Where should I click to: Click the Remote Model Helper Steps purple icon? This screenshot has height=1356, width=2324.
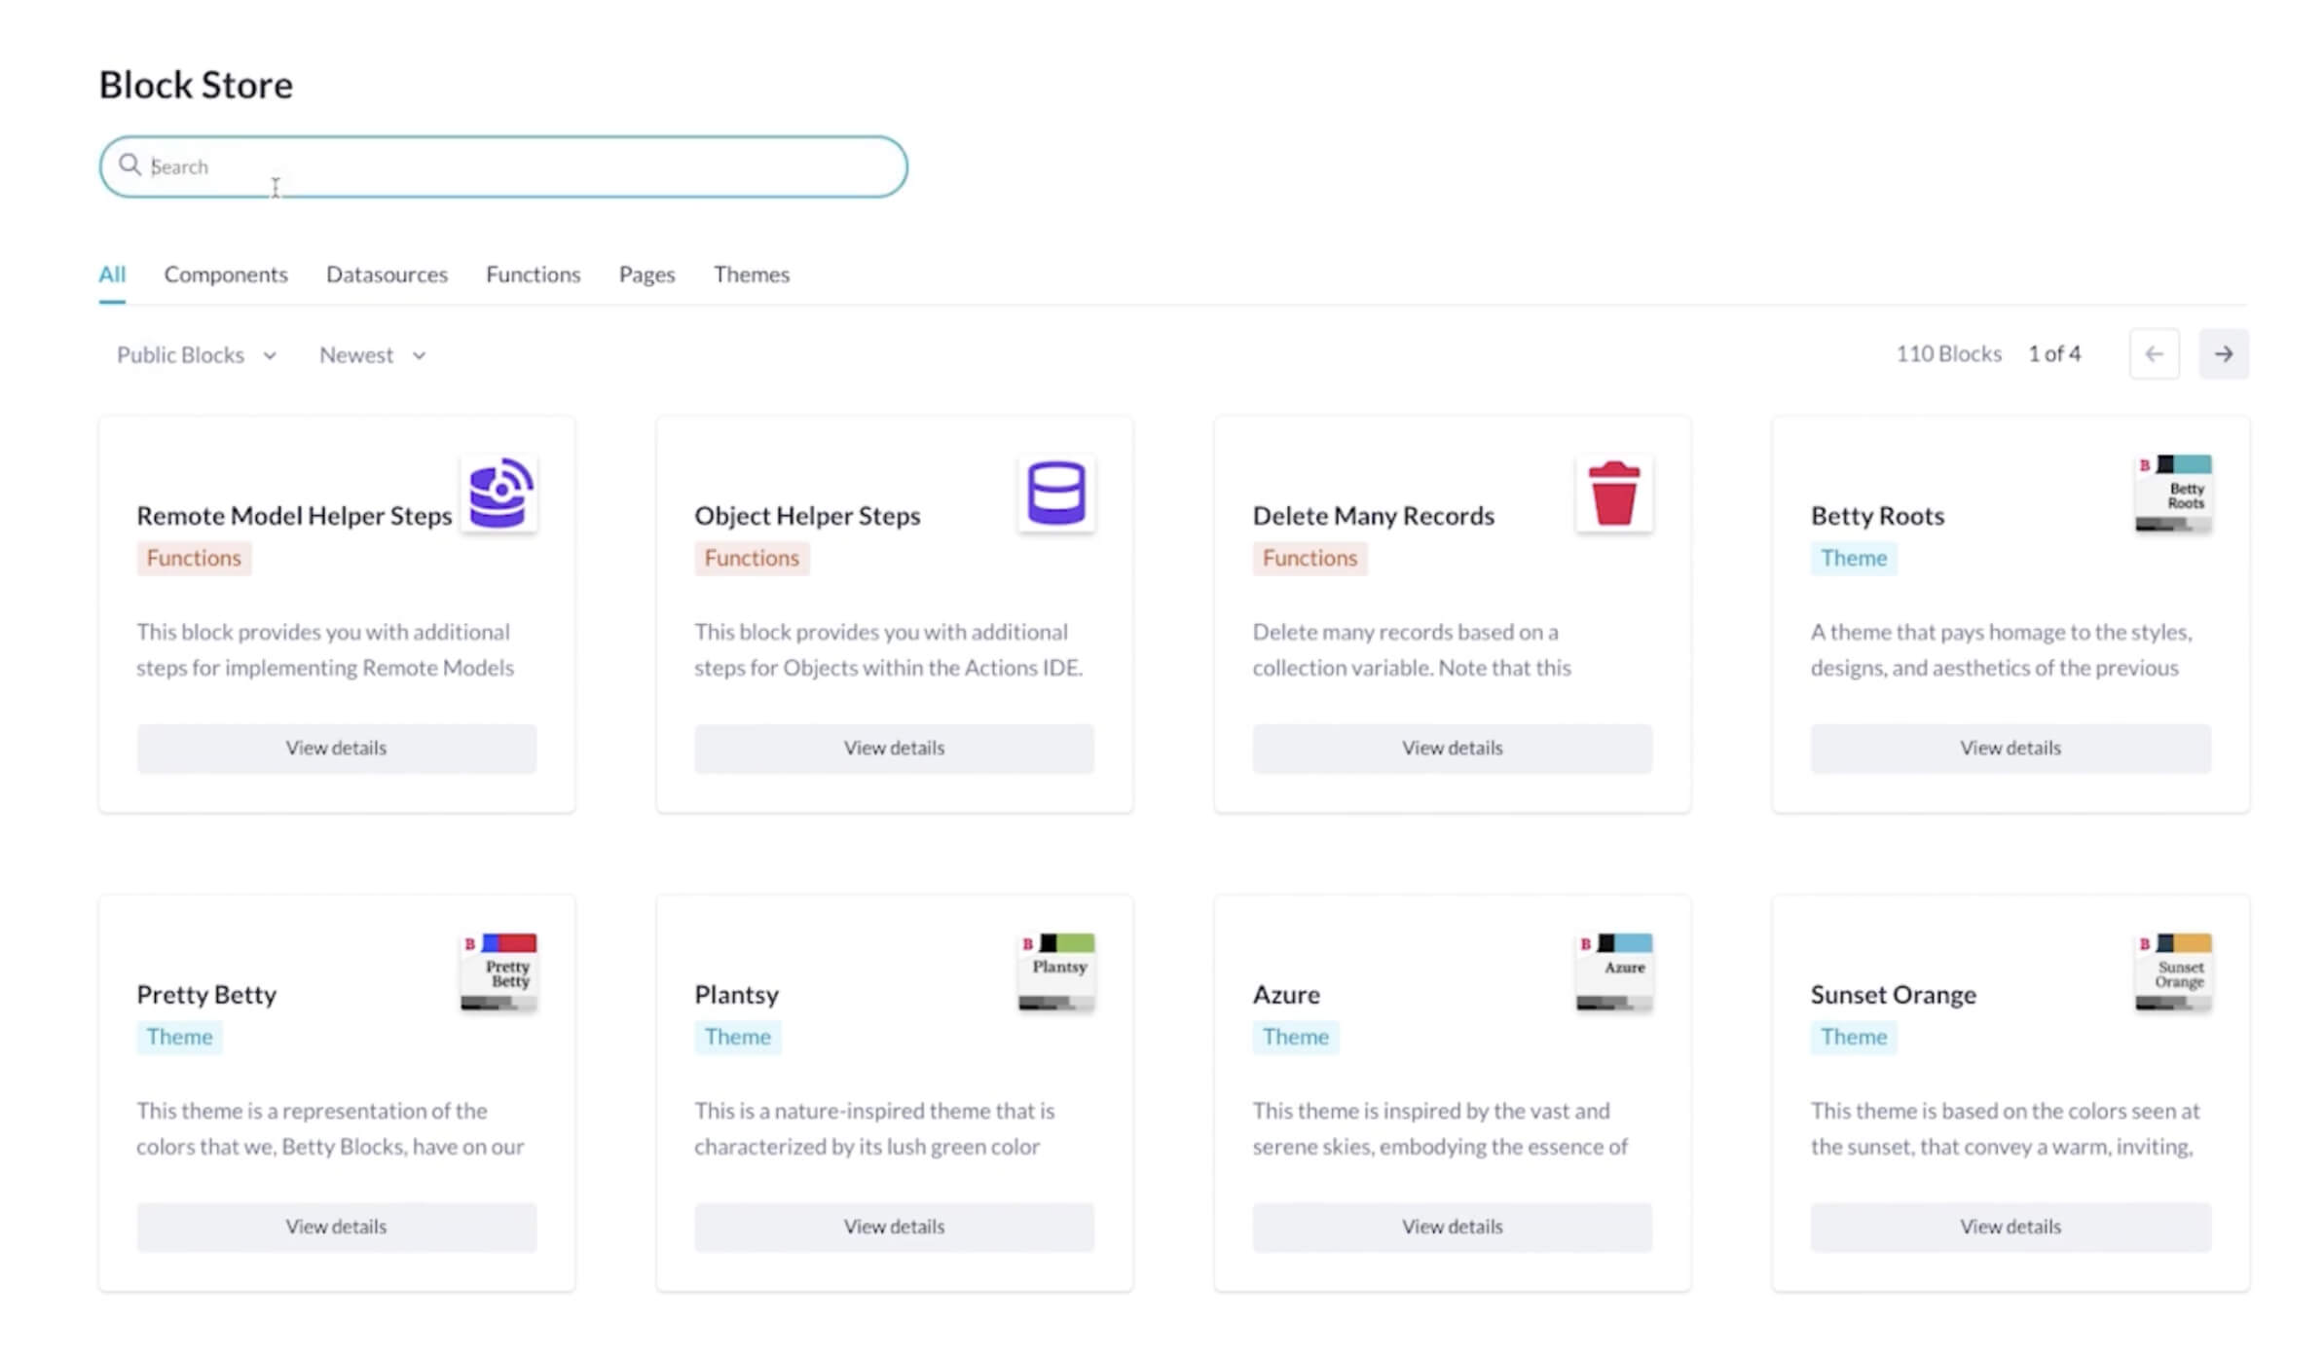pos(499,494)
